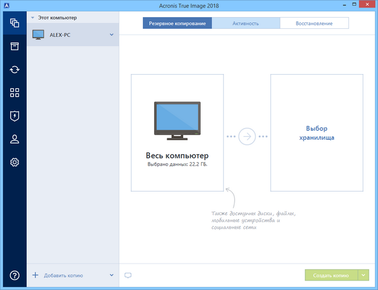The height and width of the screenshot is (290, 378).
Task: Select the Резервное копирование tab
Action: [177, 23]
